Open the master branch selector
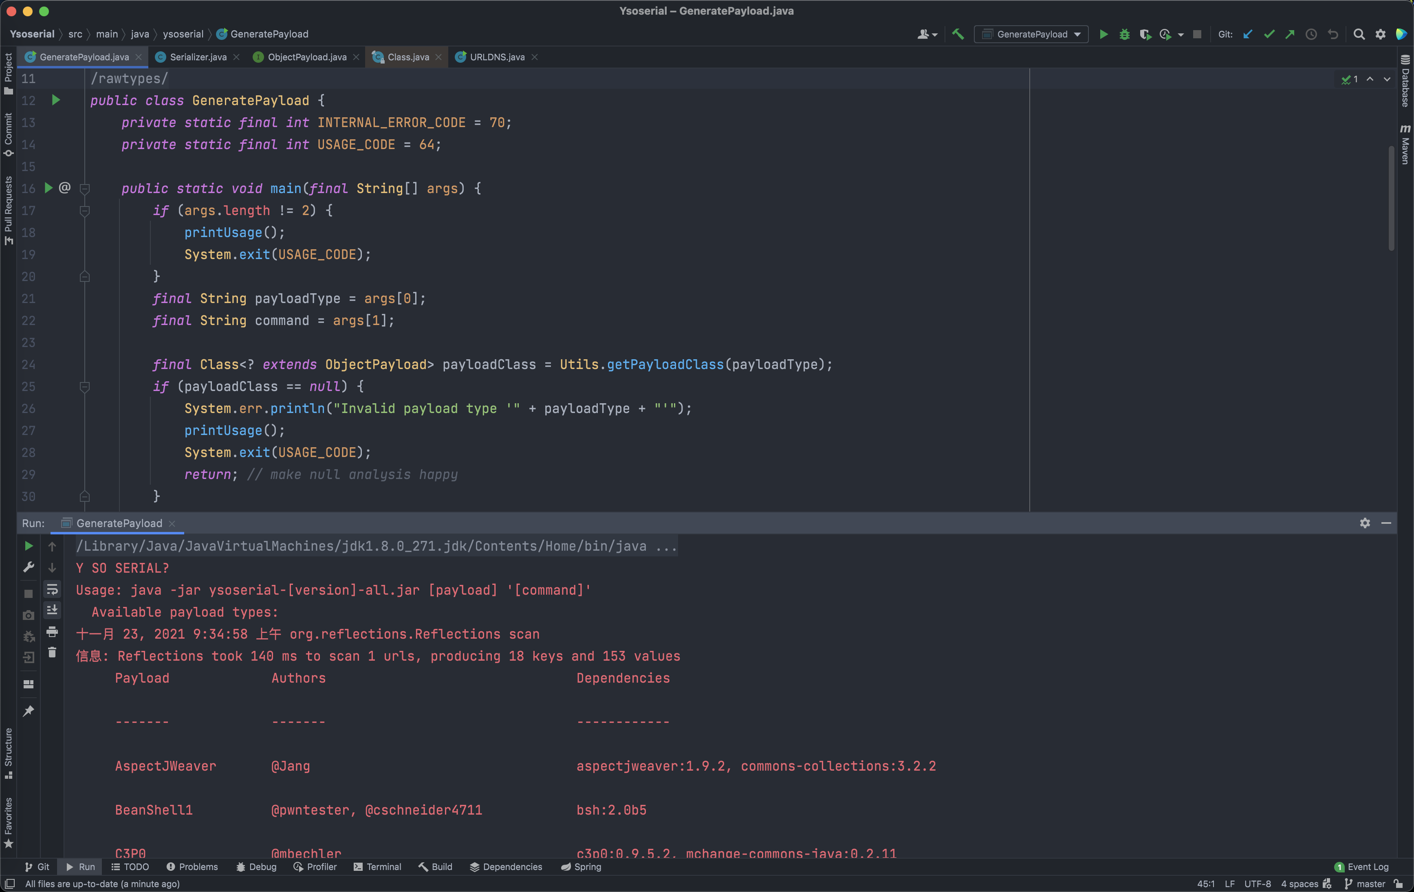The width and height of the screenshot is (1414, 892). point(1365,883)
